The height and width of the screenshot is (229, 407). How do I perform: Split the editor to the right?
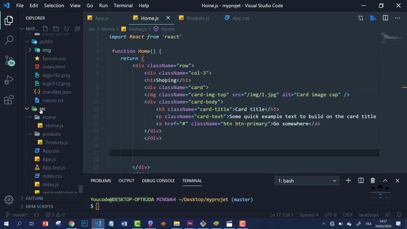385,18
